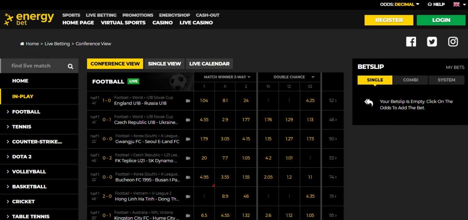Show 90 more markets for Gwangju FC

[x=333, y=139]
